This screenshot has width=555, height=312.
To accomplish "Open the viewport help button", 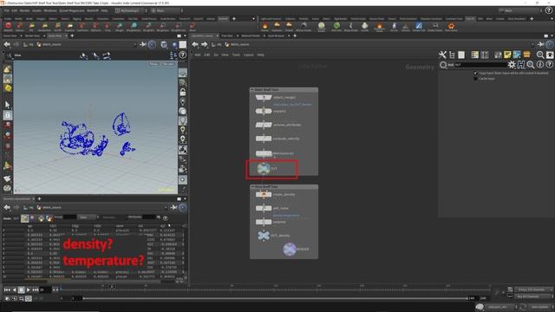I will tap(183, 55).
